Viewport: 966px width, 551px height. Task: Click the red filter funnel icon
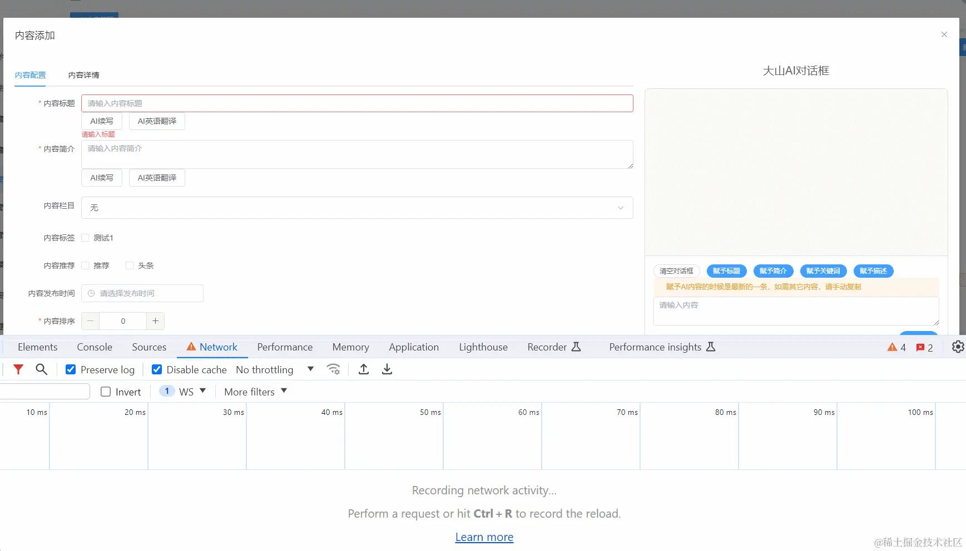click(x=18, y=369)
